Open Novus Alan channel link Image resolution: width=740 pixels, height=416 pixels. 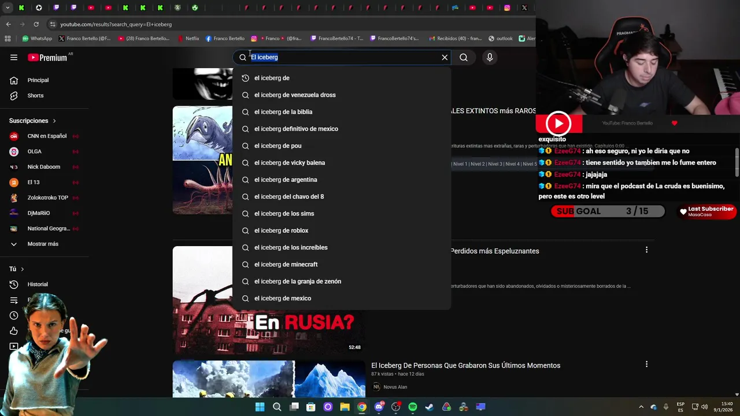(x=395, y=387)
